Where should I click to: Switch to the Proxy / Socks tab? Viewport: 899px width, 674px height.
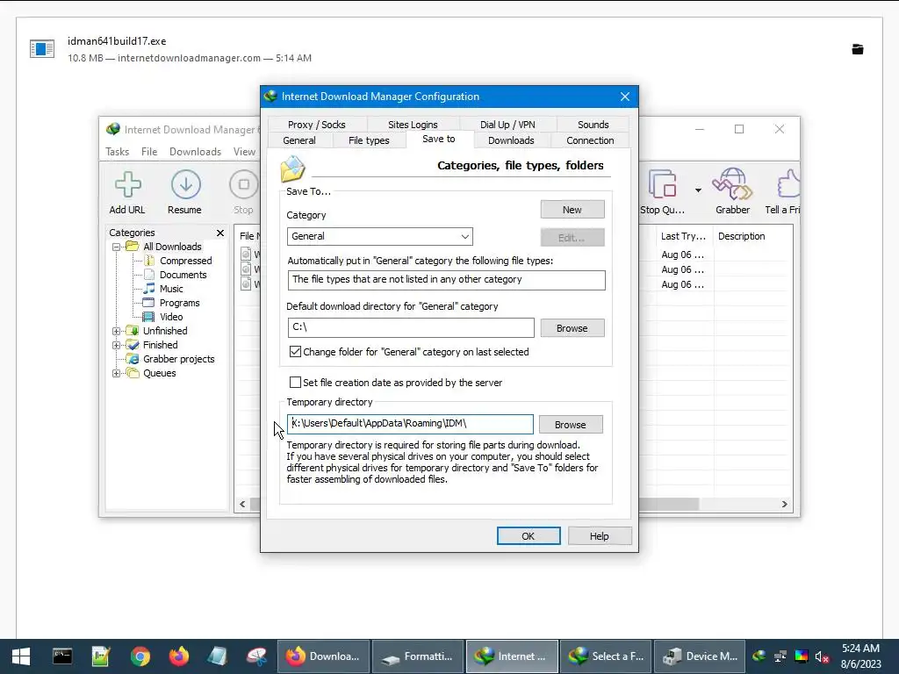(316, 125)
